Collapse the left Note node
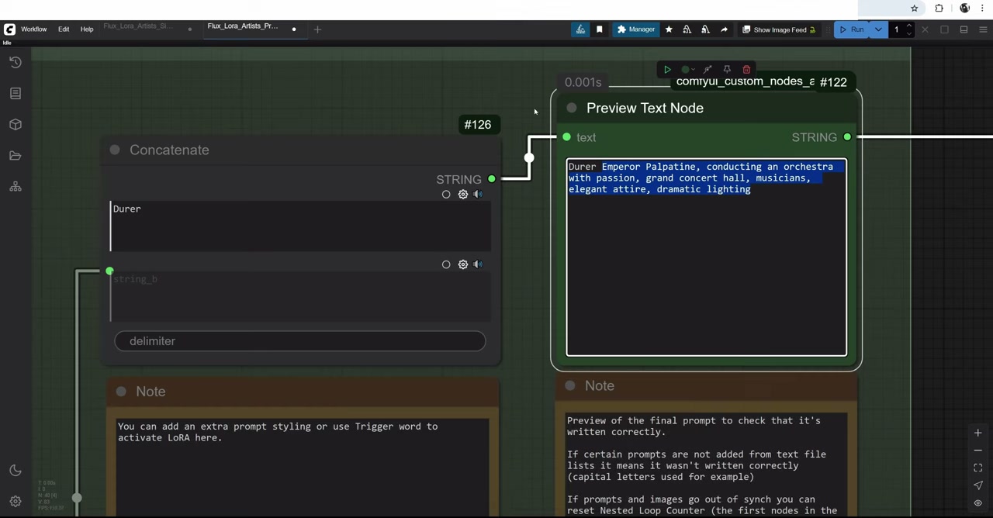Screen dimensions: 993x518 [x=121, y=392]
